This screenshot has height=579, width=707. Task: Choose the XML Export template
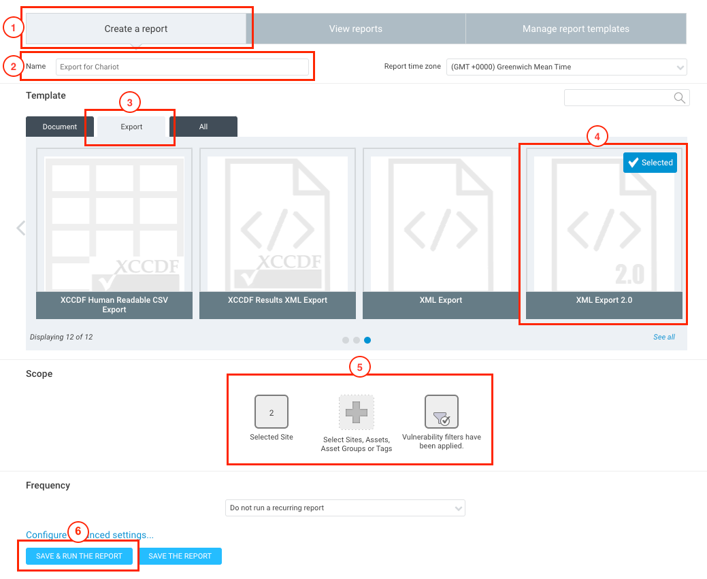(x=440, y=233)
